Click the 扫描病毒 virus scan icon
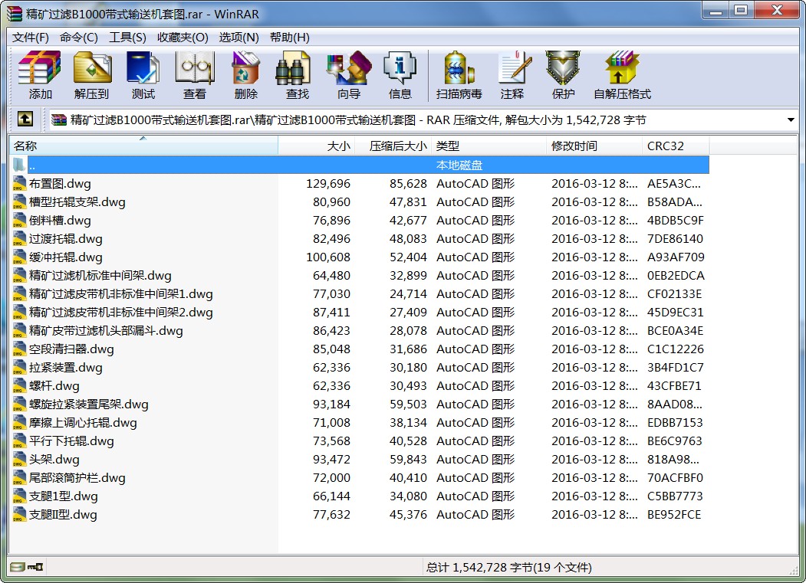 [x=459, y=75]
